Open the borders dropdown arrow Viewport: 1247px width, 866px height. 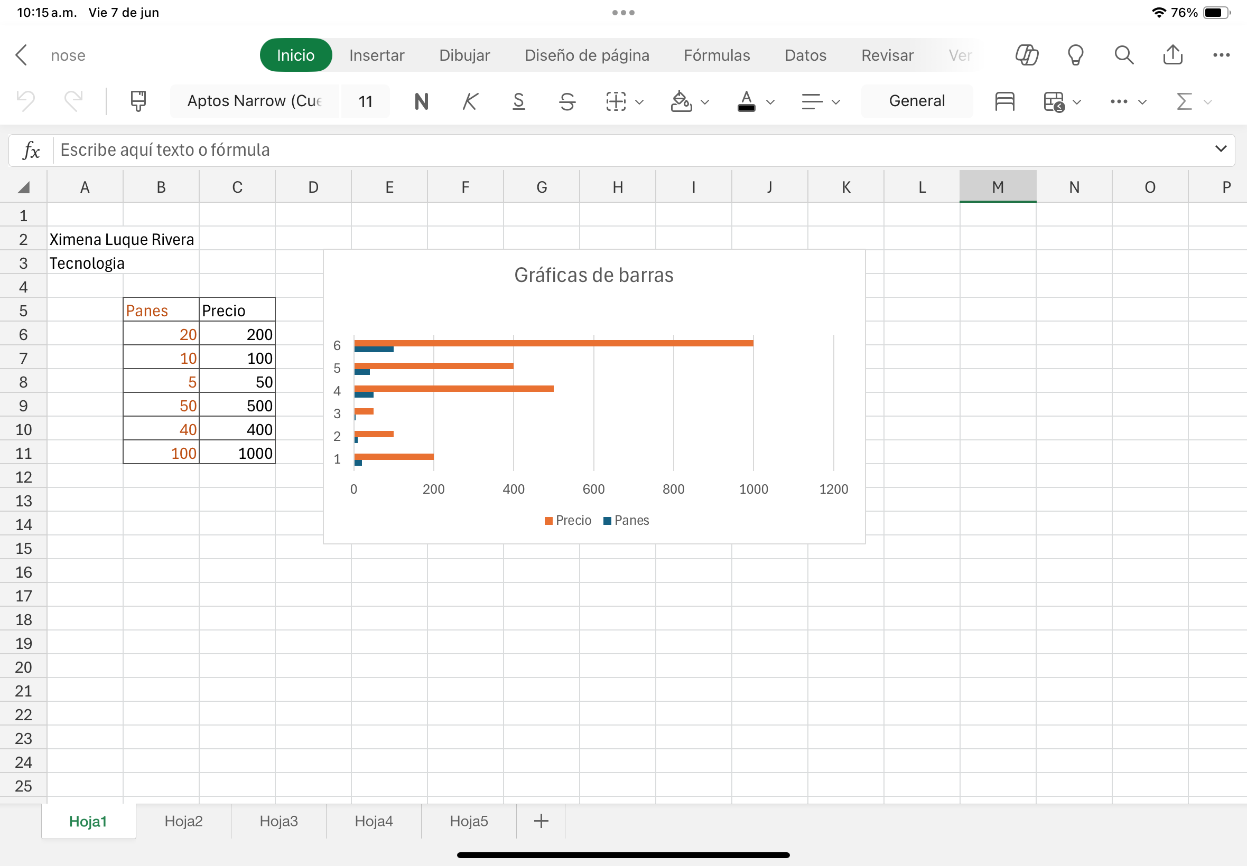pyautogui.click(x=639, y=101)
